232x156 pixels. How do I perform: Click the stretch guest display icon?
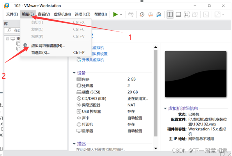217,15
